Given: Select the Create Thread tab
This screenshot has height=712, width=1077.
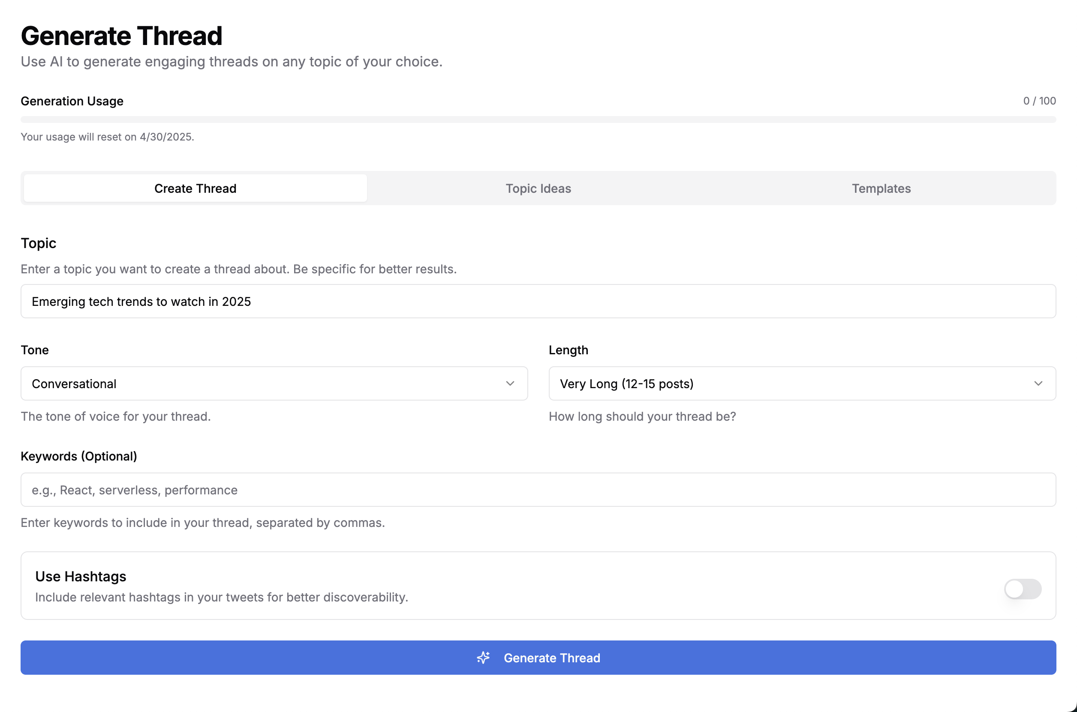Looking at the screenshot, I should tap(196, 188).
